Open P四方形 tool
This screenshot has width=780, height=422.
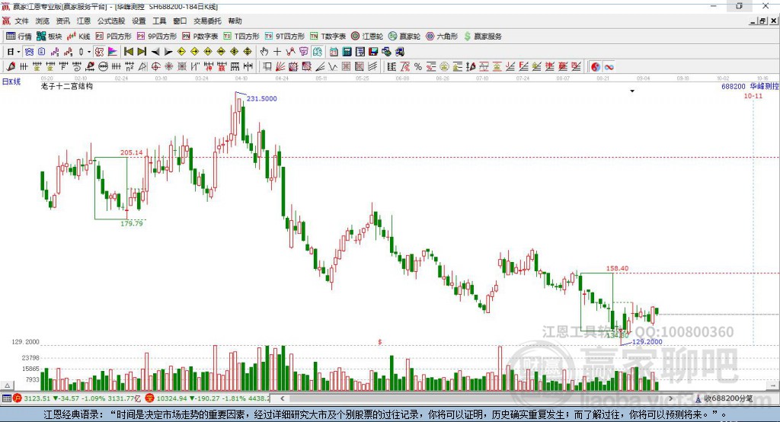pyautogui.click(x=113, y=37)
